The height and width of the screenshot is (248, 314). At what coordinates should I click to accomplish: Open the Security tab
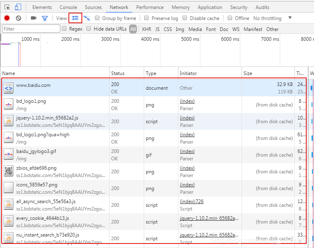coord(239,7)
